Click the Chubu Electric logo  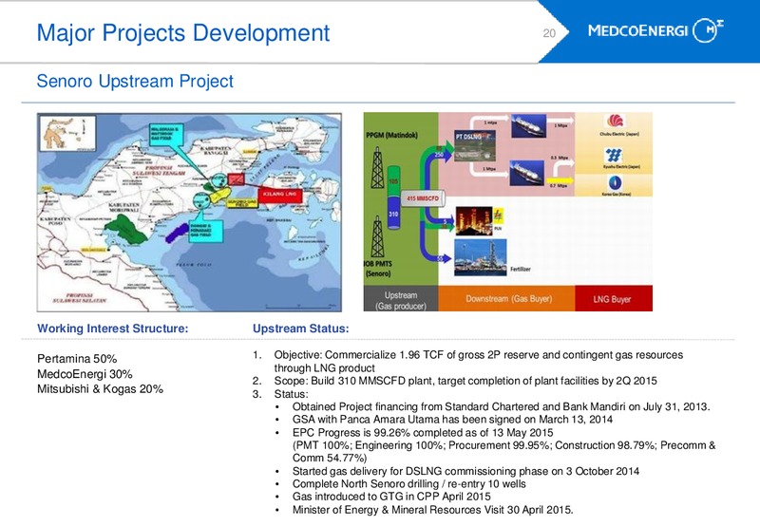(615, 121)
